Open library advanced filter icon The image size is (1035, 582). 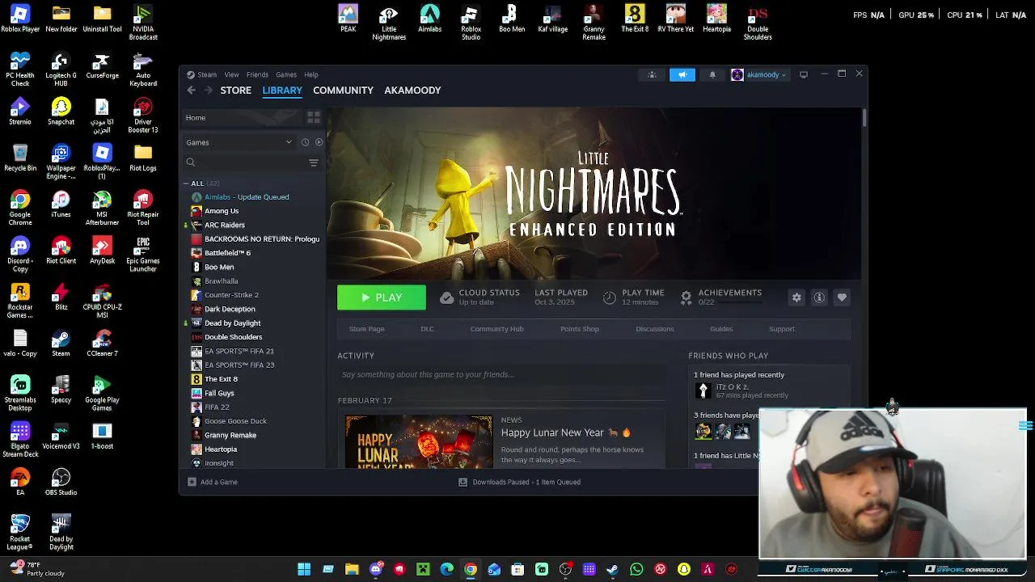pos(314,162)
